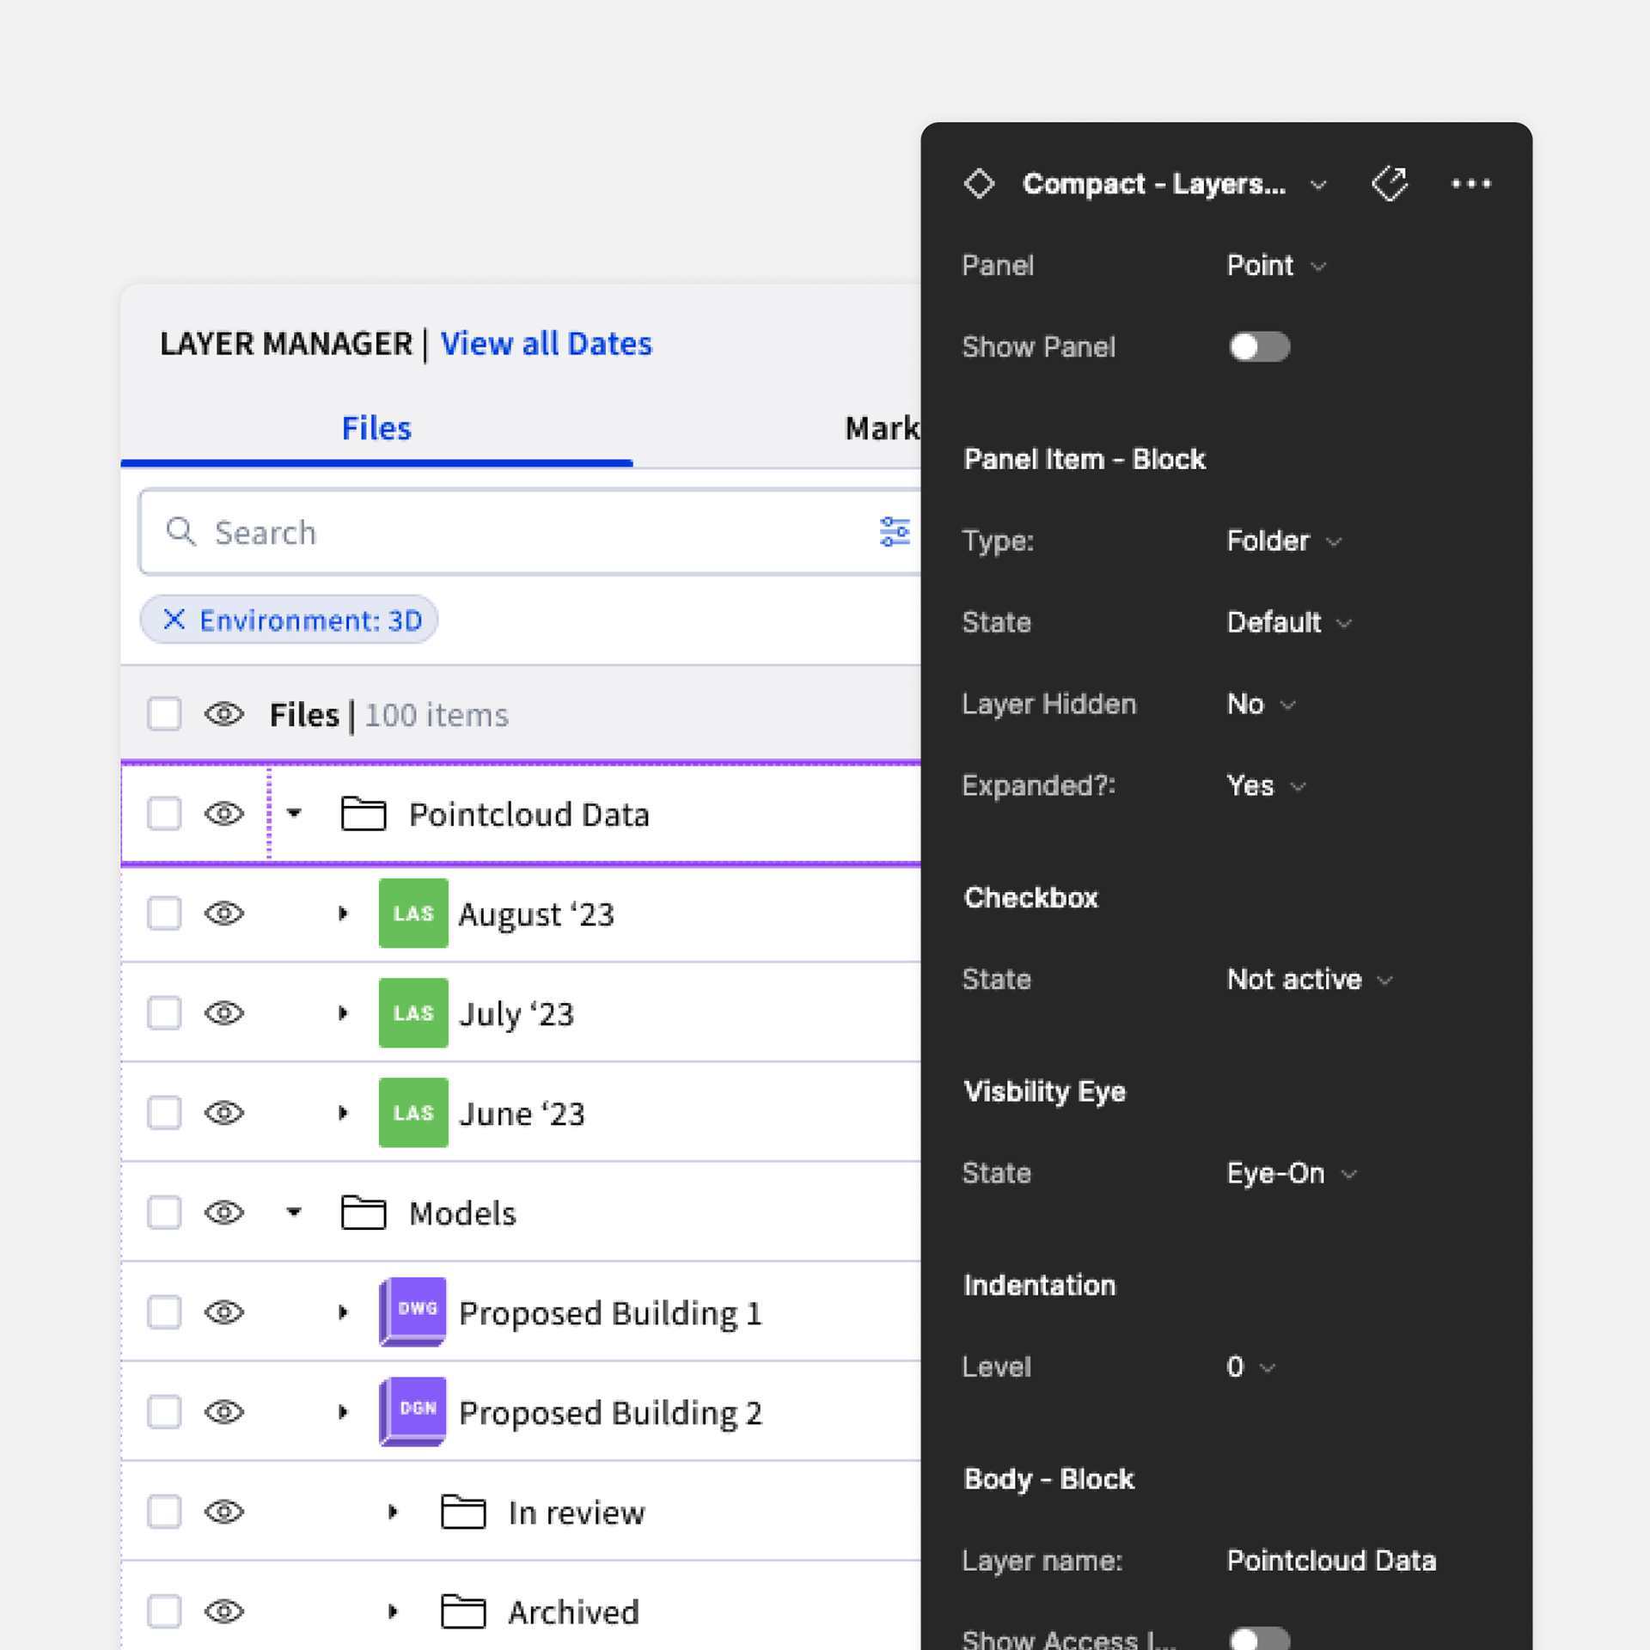1650x1650 pixels.
Task: Collapse the Pointcloud Data folder arrow
Action: click(294, 813)
